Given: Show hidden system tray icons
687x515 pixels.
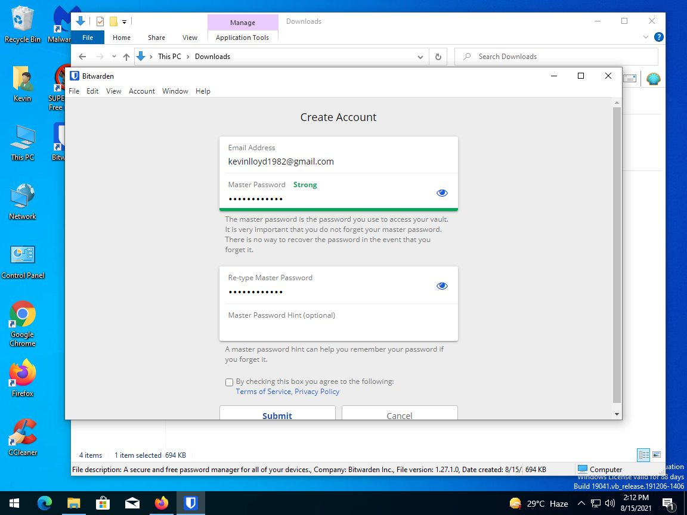Looking at the screenshot, I should pyautogui.click(x=581, y=503).
